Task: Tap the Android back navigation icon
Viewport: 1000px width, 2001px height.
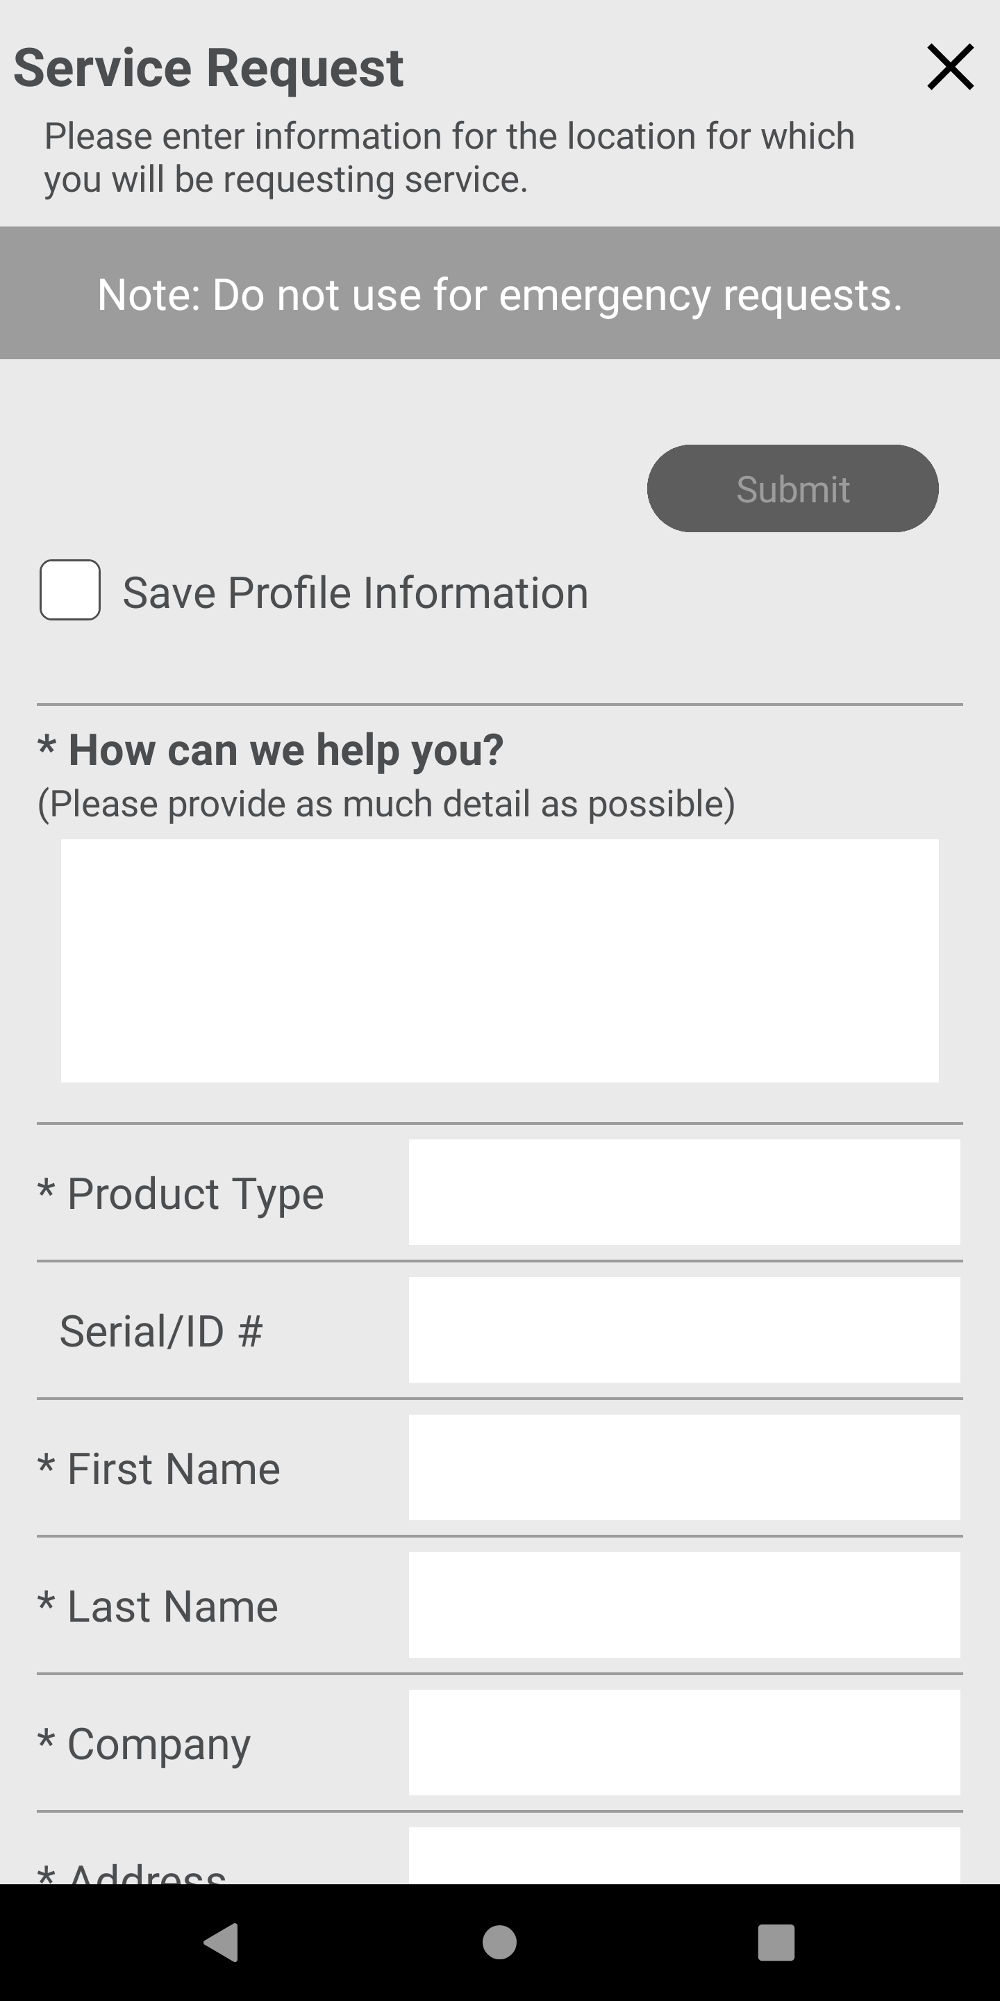Action: (222, 1942)
